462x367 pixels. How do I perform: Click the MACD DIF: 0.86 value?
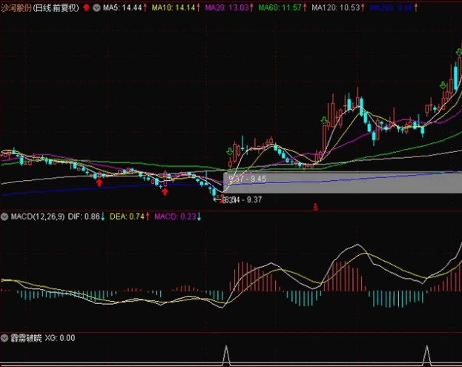90,216
